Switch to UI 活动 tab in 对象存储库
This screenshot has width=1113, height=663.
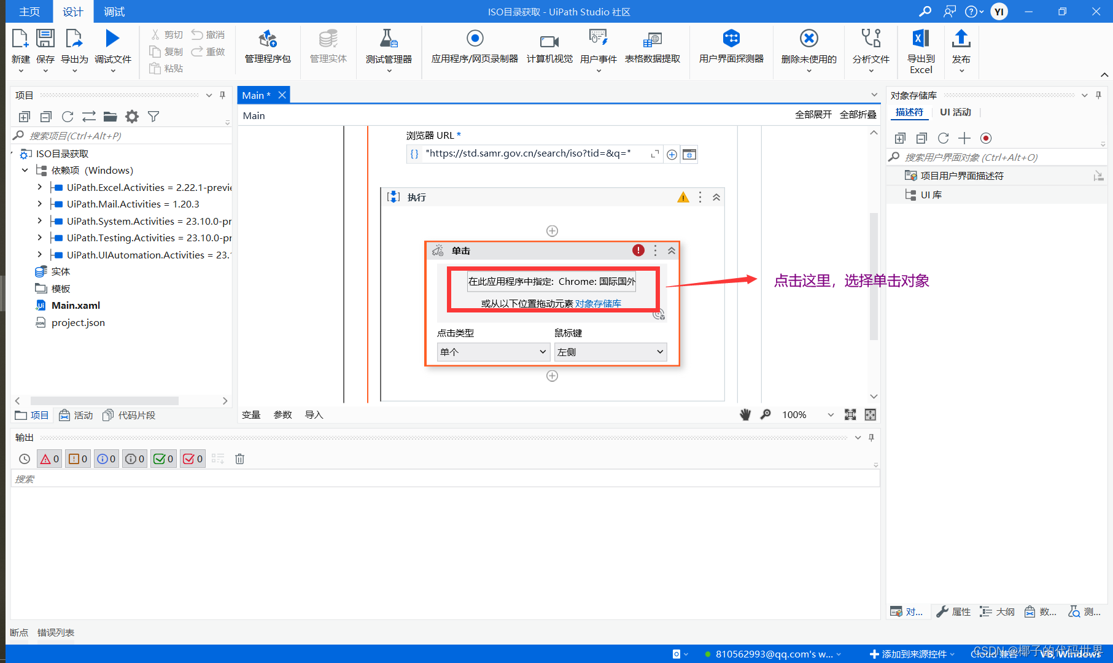[955, 112]
